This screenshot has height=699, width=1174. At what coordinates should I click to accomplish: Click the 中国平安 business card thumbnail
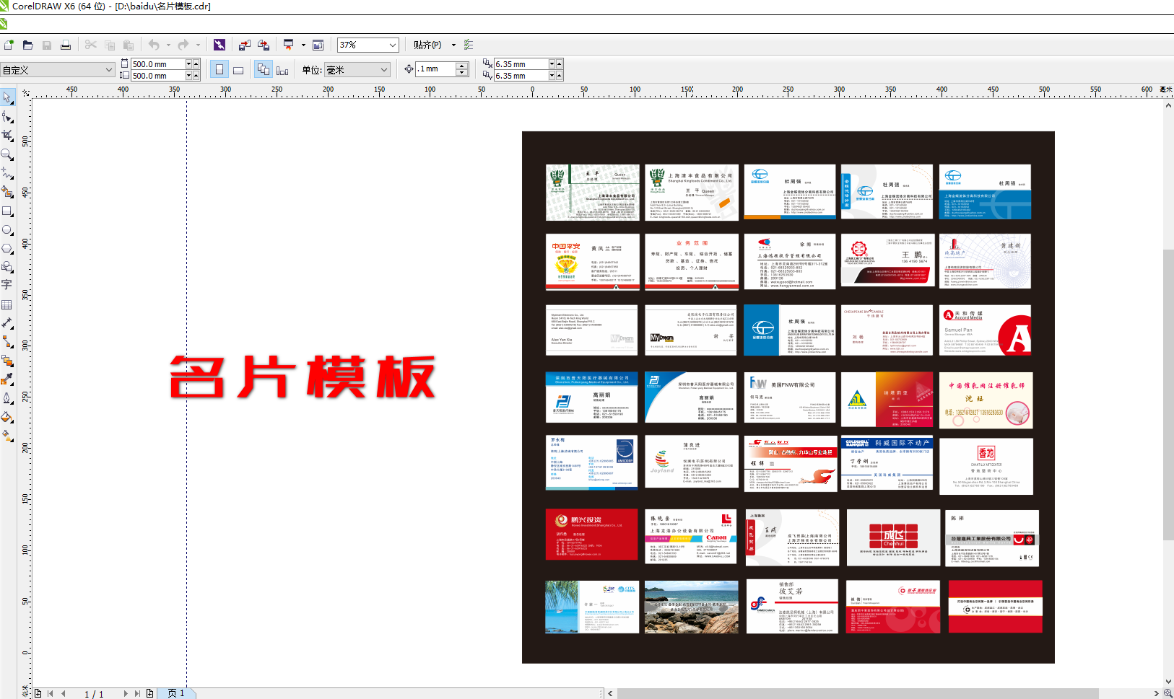point(592,262)
